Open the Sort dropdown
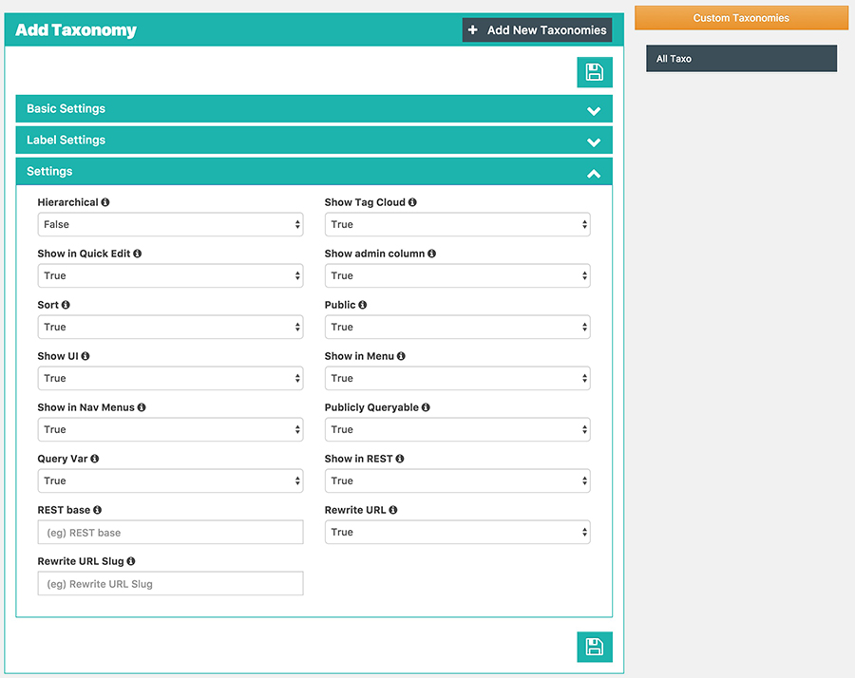855x678 pixels. click(x=170, y=327)
